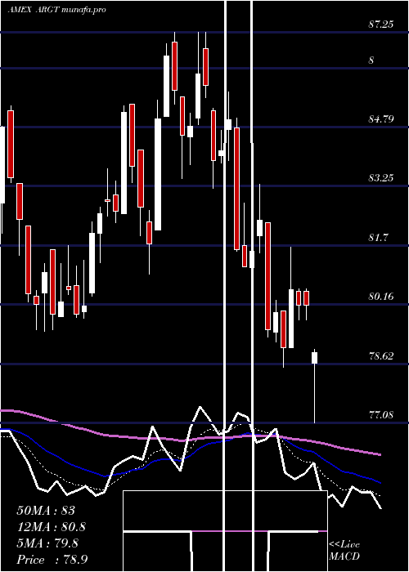
Task: Click the 12MA : 80.8 readout
Action: click(52, 527)
